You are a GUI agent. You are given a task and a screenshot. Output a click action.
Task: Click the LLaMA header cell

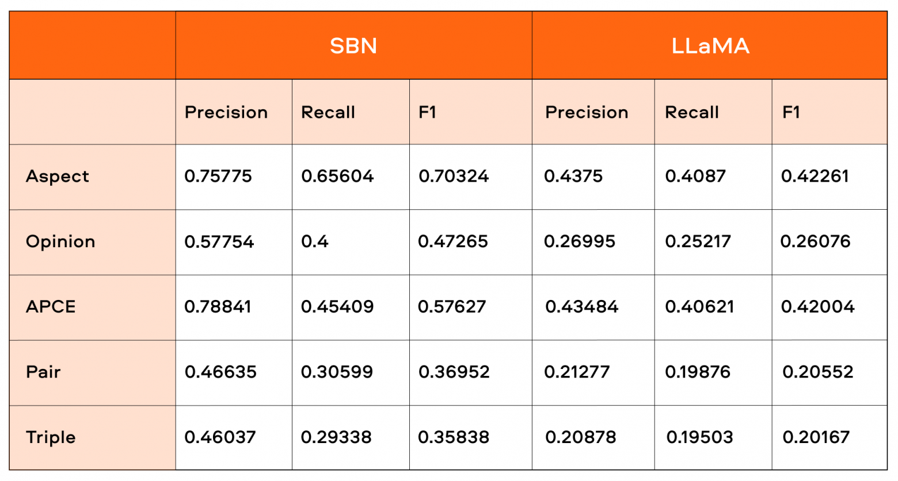coord(710,46)
